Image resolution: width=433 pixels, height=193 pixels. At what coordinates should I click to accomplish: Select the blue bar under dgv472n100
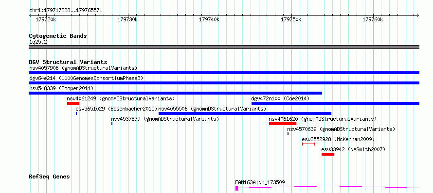click(336, 103)
